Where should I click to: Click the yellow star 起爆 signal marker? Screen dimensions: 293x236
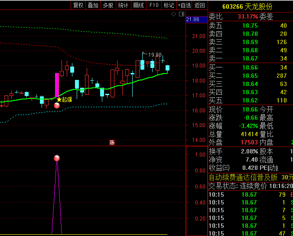click(x=59, y=99)
